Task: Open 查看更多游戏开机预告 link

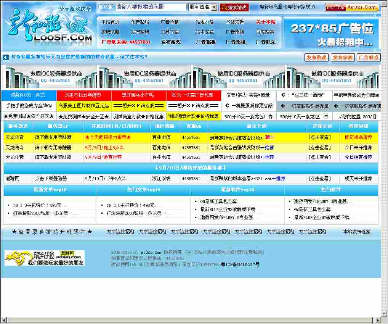Action: (x=52, y=232)
